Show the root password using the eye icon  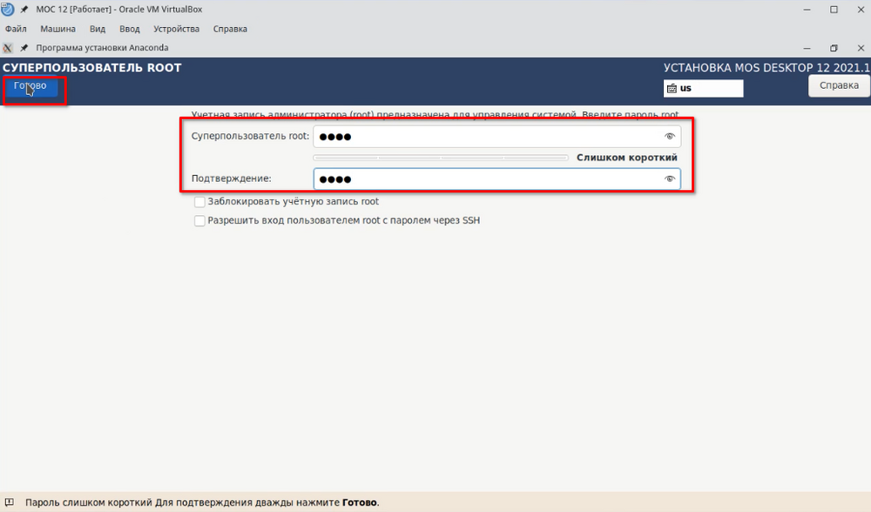pyautogui.click(x=670, y=137)
